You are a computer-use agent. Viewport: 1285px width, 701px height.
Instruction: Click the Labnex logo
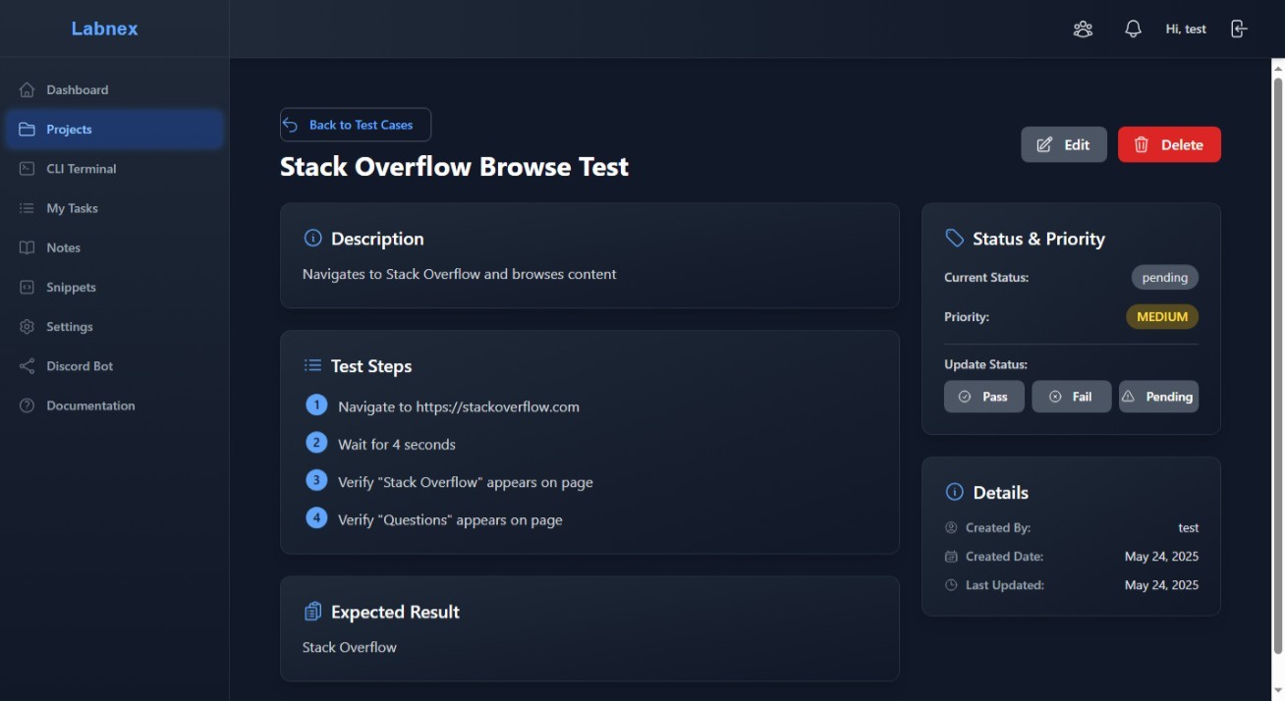[104, 28]
